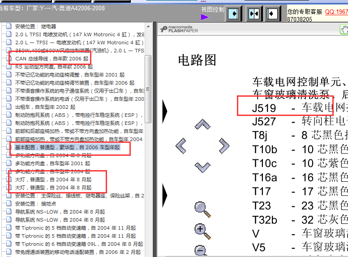Click document icon beside '安装位置： 接地点'
The height and width of the screenshot is (257, 348).
tap(9, 203)
